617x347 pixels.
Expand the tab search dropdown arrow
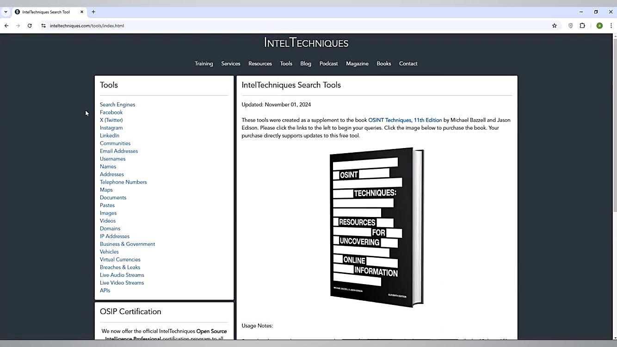pos(6,12)
